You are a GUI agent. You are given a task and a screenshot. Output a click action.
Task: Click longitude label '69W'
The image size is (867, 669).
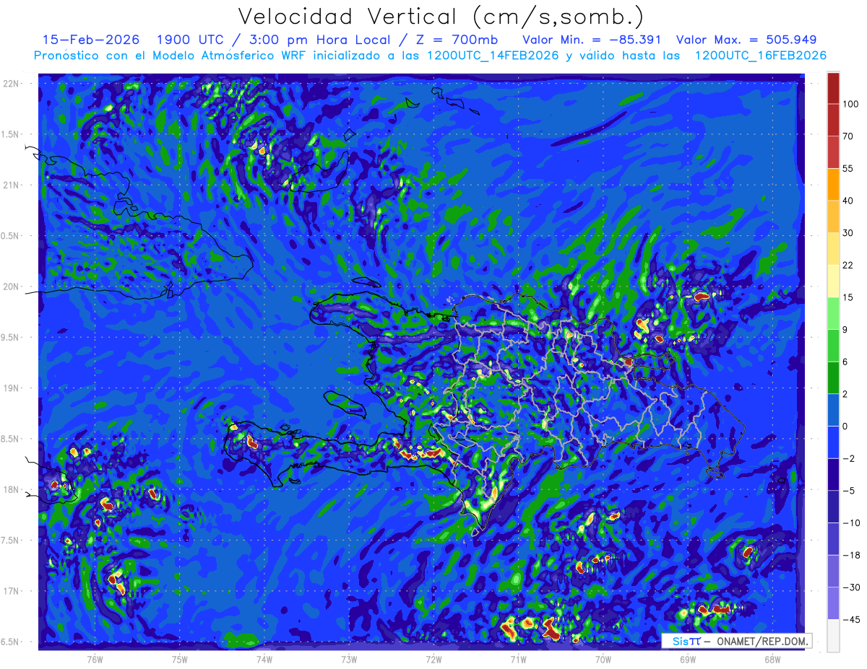688,659
